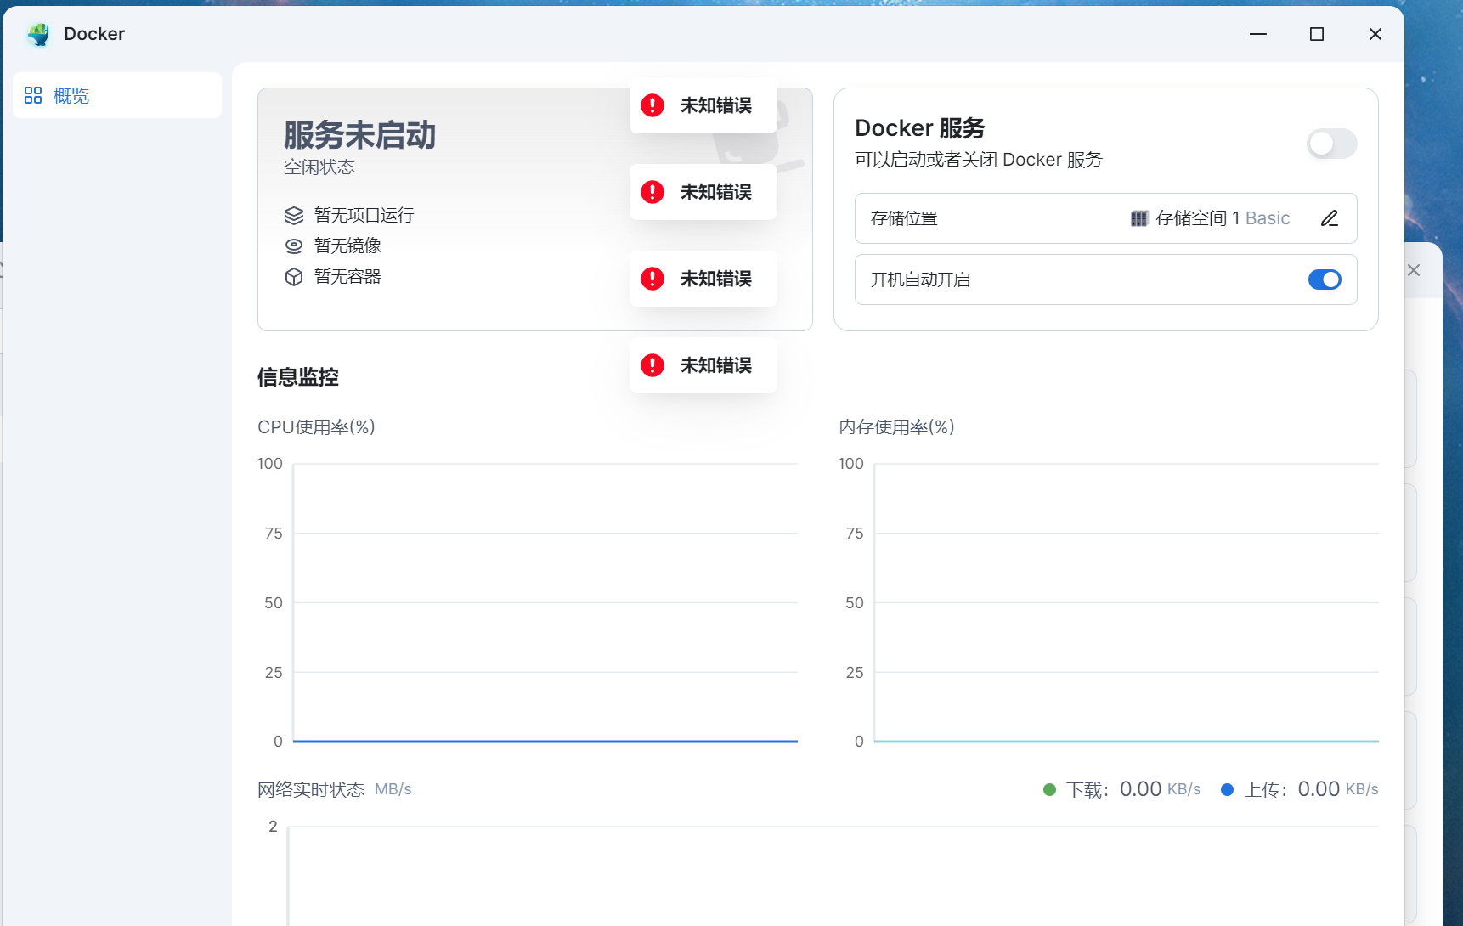The width and height of the screenshot is (1463, 926).
Task: Click the red exclamation icon on the top 未知错误 alert
Action: pos(651,105)
